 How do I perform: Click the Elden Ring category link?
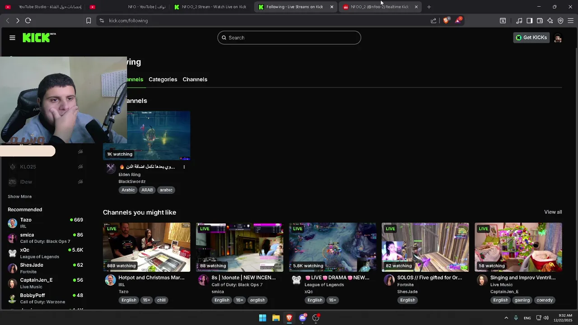(x=129, y=175)
